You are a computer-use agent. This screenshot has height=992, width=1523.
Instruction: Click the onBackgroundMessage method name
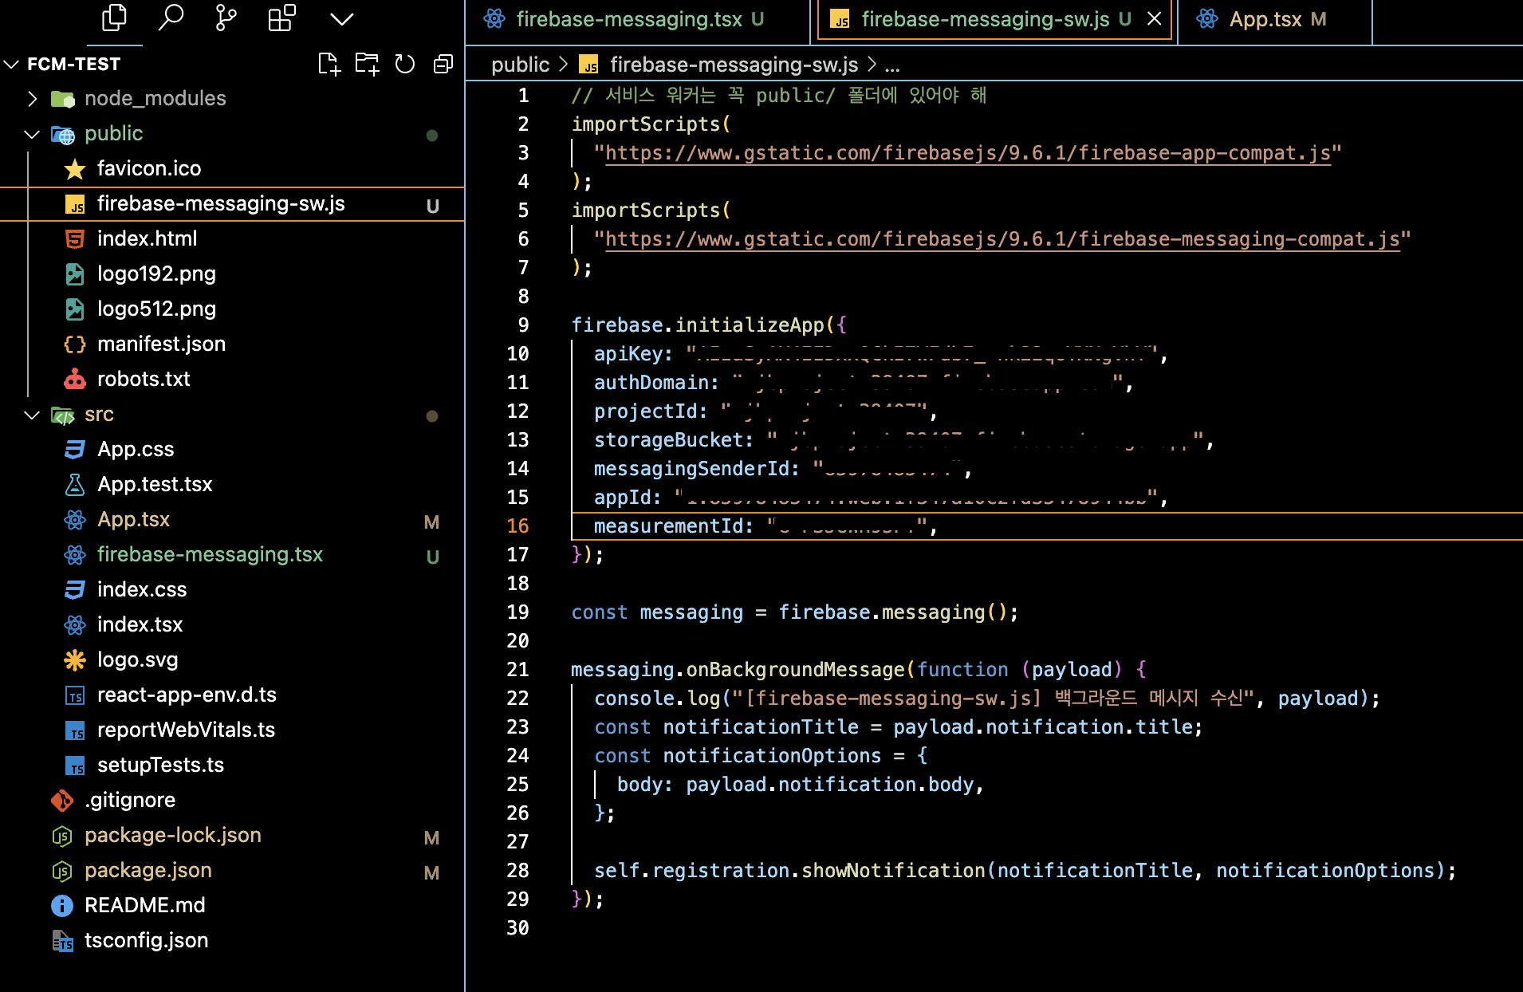tap(795, 670)
